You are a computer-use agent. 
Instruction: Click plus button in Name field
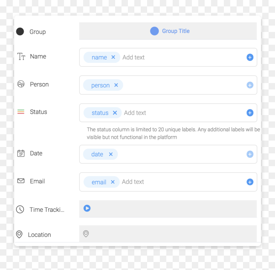(x=250, y=57)
